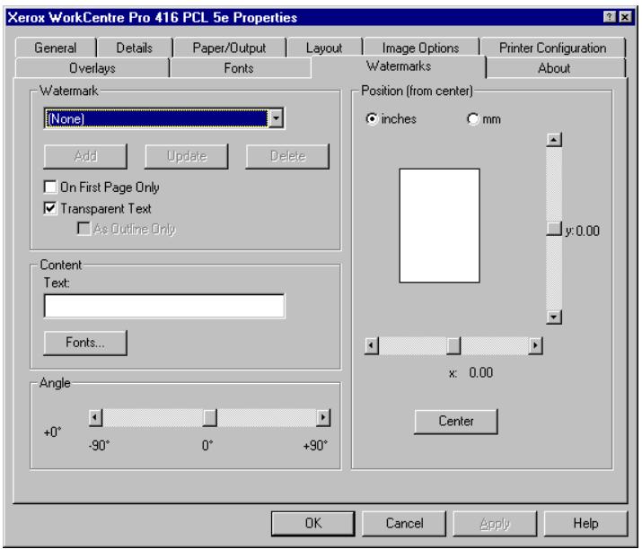Switch to the Overlays tab
Viewport: 642px width, 549px height.
[x=92, y=67]
